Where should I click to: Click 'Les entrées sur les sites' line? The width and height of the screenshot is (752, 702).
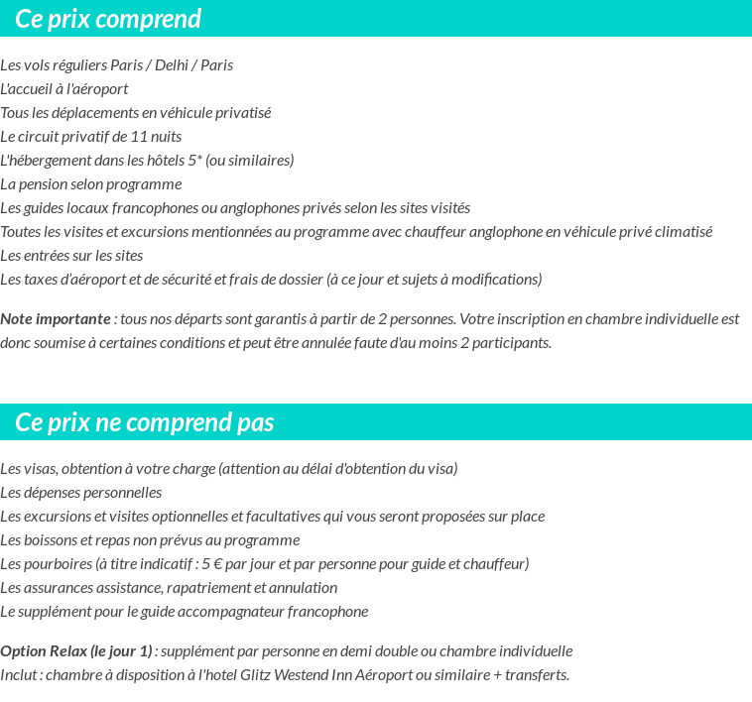click(71, 256)
